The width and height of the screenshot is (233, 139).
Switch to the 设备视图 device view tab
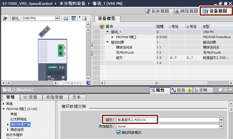216,11
